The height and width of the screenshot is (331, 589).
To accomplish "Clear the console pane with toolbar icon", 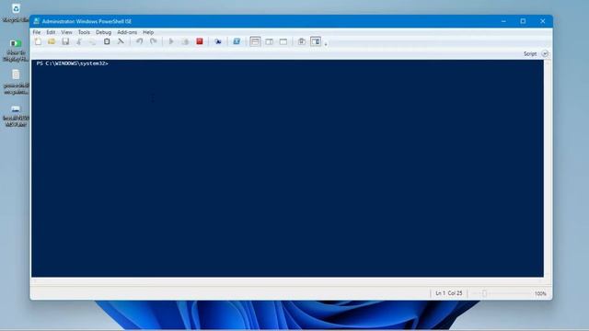I will (121, 41).
